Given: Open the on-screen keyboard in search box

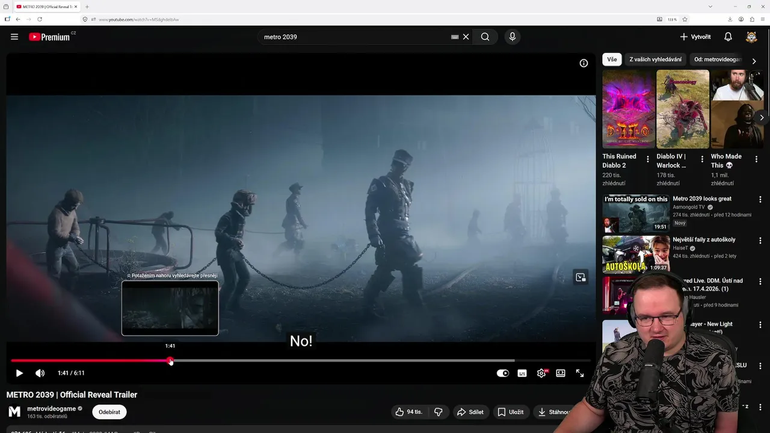Looking at the screenshot, I should [x=455, y=37].
